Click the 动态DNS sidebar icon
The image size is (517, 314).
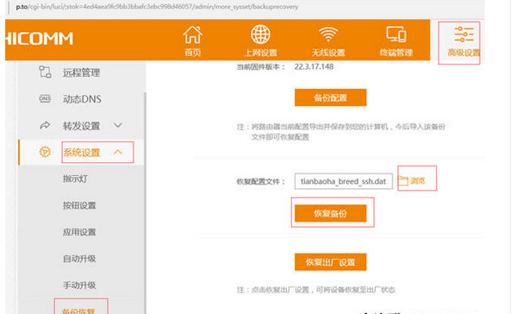point(45,98)
